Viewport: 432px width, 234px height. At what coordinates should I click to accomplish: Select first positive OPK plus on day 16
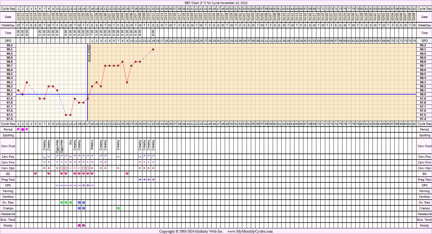84,185
